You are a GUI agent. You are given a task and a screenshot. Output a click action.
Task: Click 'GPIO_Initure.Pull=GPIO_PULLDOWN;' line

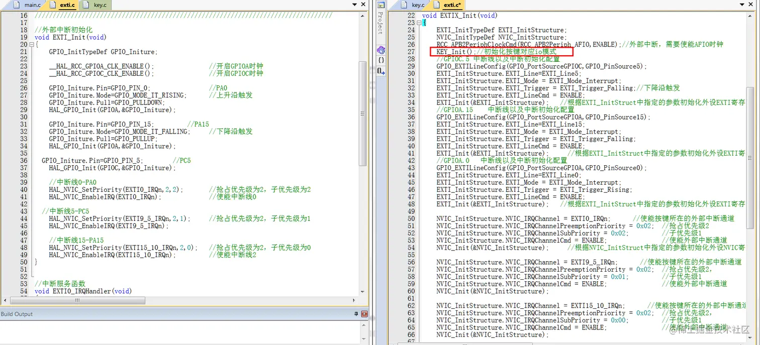(107, 102)
